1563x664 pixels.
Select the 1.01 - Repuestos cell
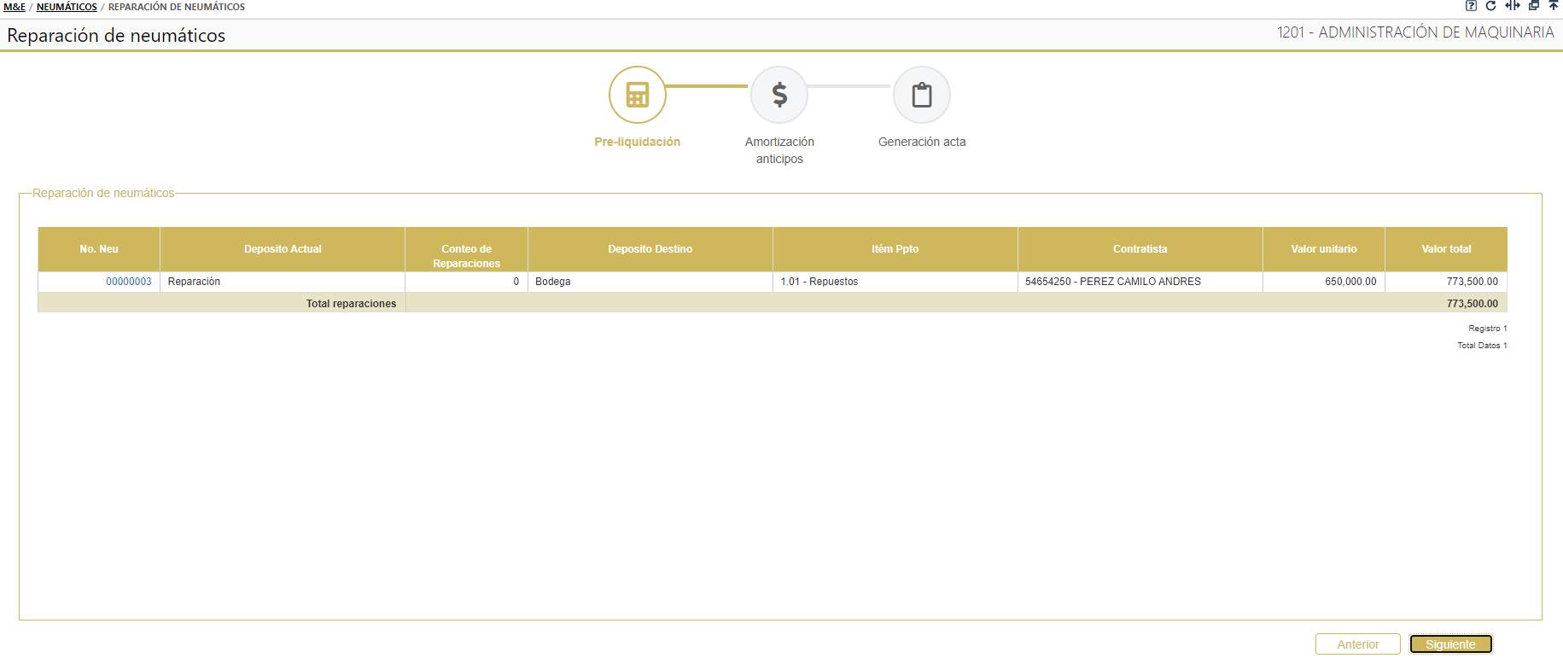895,282
